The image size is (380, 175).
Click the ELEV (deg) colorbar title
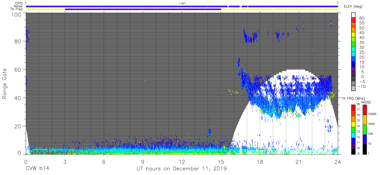353,6
